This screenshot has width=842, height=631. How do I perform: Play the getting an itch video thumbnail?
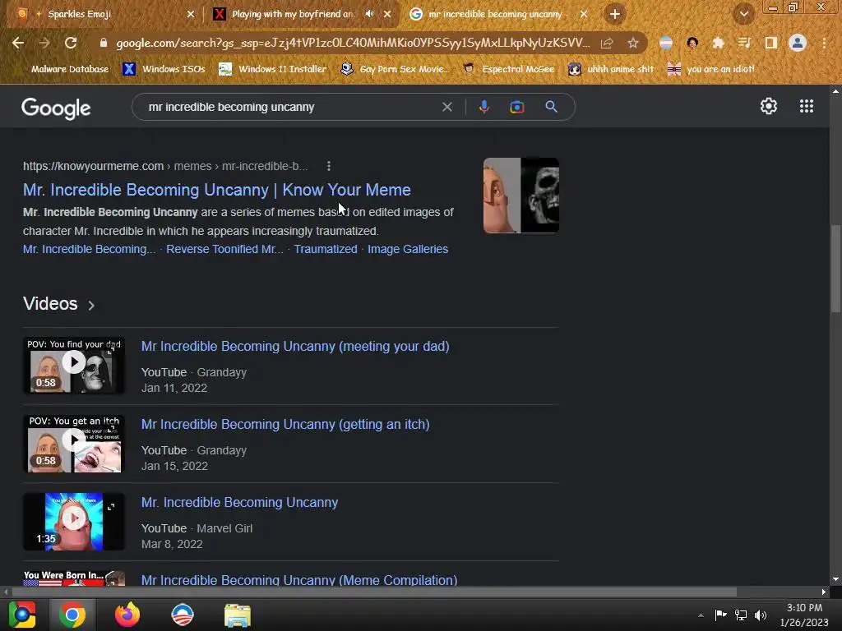[73, 444]
